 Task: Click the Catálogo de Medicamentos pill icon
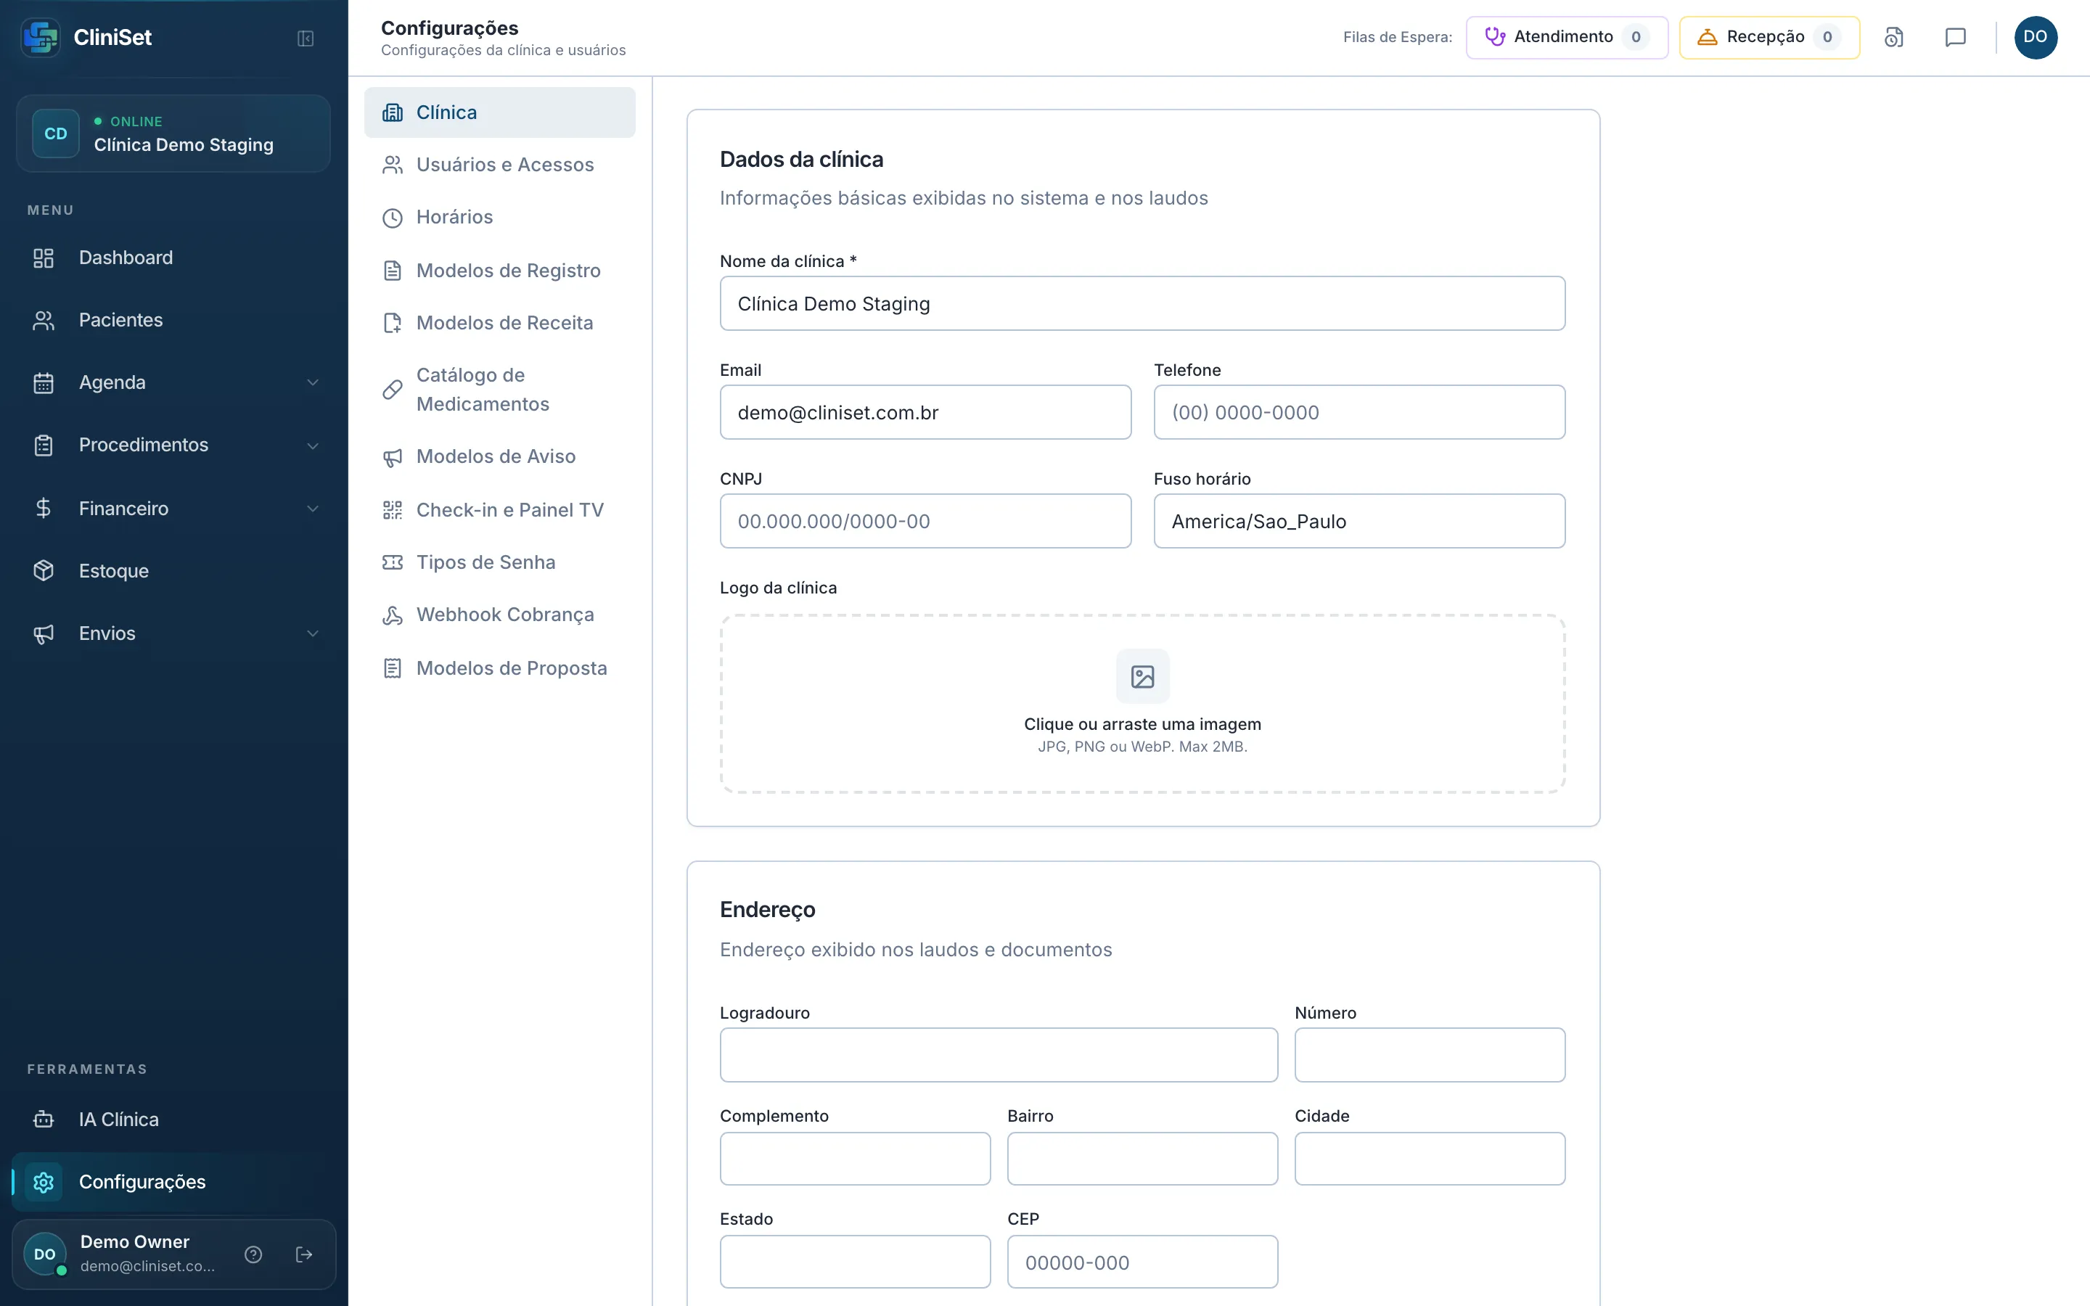(x=392, y=390)
